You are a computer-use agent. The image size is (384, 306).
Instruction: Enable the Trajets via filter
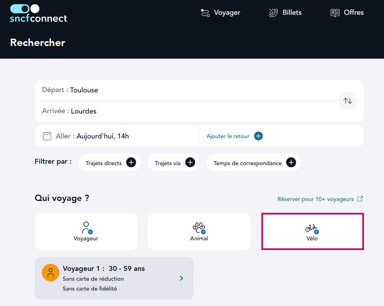pyautogui.click(x=173, y=162)
